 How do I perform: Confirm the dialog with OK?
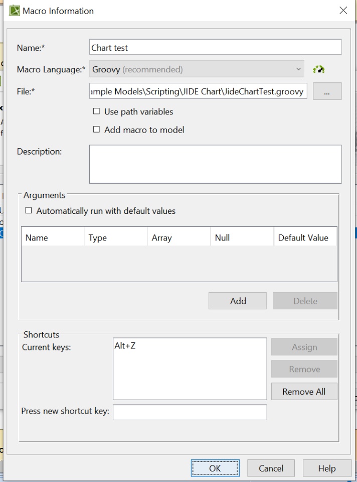215,468
